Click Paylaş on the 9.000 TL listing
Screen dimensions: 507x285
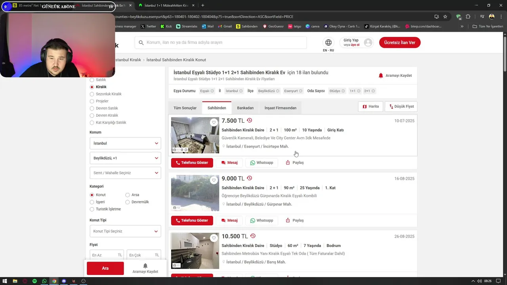click(x=295, y=220)
